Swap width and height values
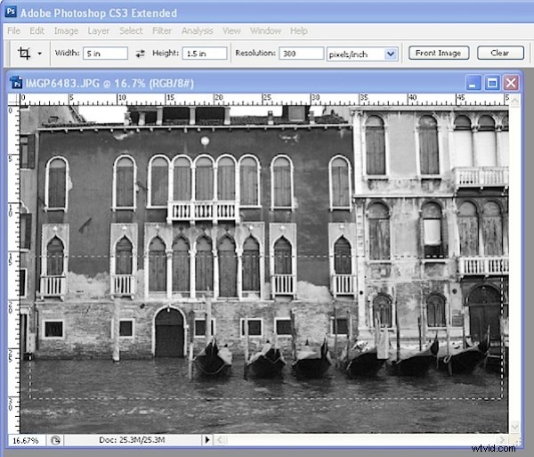This screenshot has width=534, height=457. pyautogui.click(x=140, y=53)
